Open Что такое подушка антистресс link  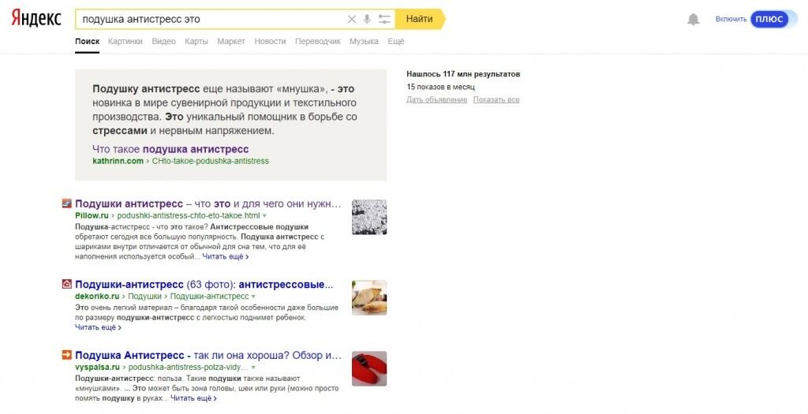(x=170, y=149)
